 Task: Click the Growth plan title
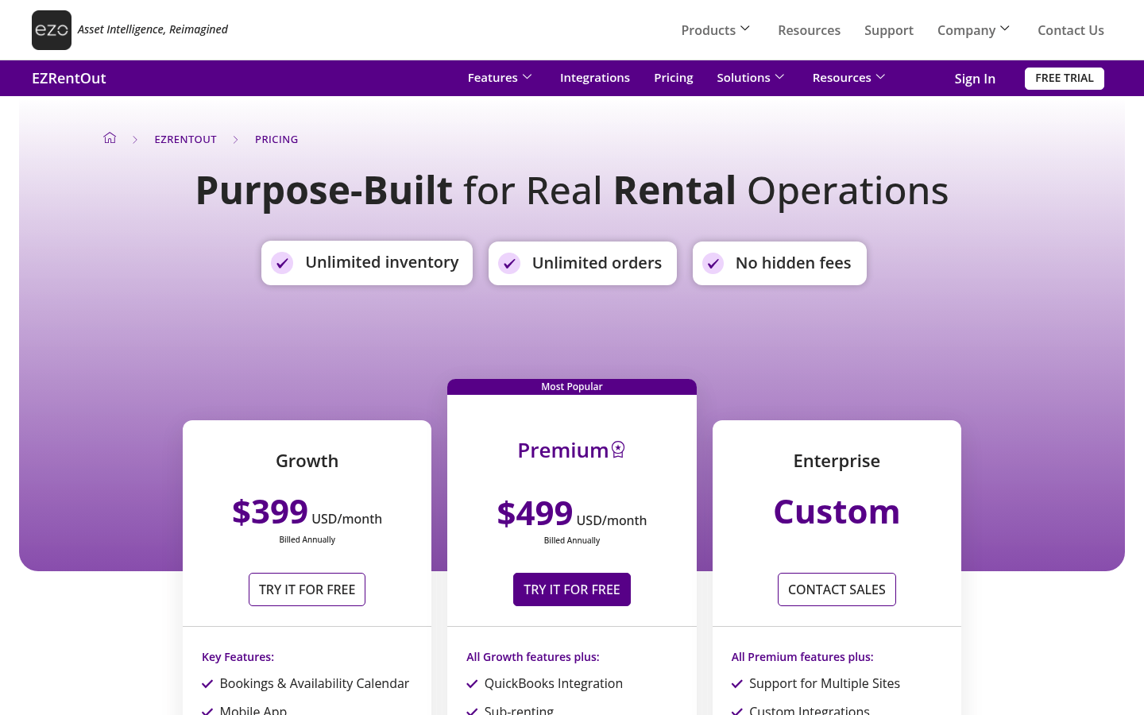(307, 461)
